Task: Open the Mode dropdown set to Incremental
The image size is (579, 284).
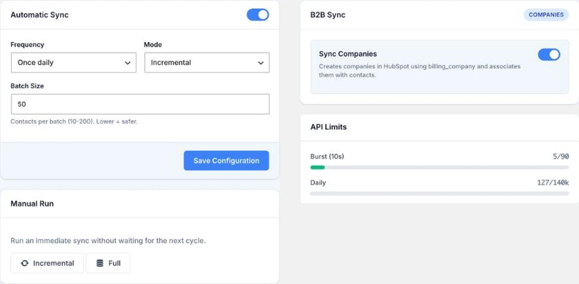Action: [x=207, y=63]
